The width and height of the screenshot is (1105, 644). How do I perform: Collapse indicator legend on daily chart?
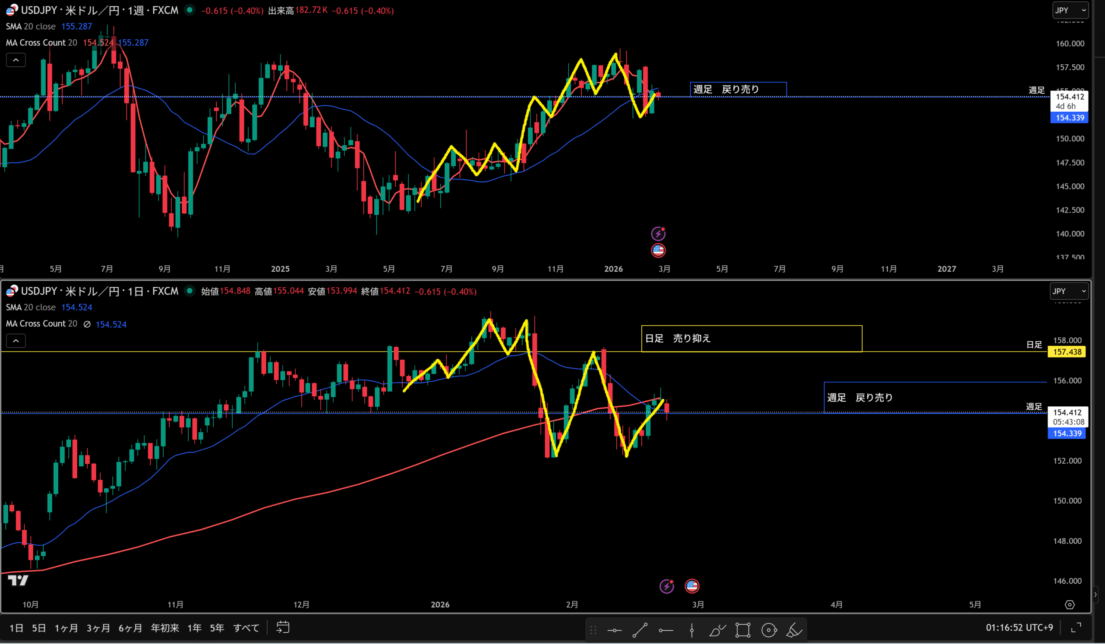point(16,341)
